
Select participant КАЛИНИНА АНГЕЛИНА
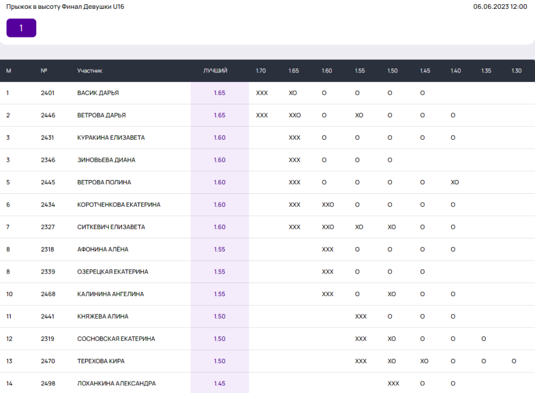click(110, 294)
